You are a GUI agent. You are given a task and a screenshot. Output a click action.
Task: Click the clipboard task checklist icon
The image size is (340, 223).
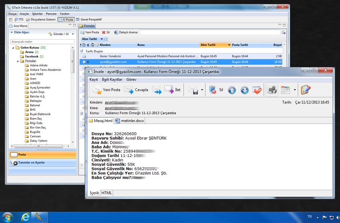tap(305, 90)
